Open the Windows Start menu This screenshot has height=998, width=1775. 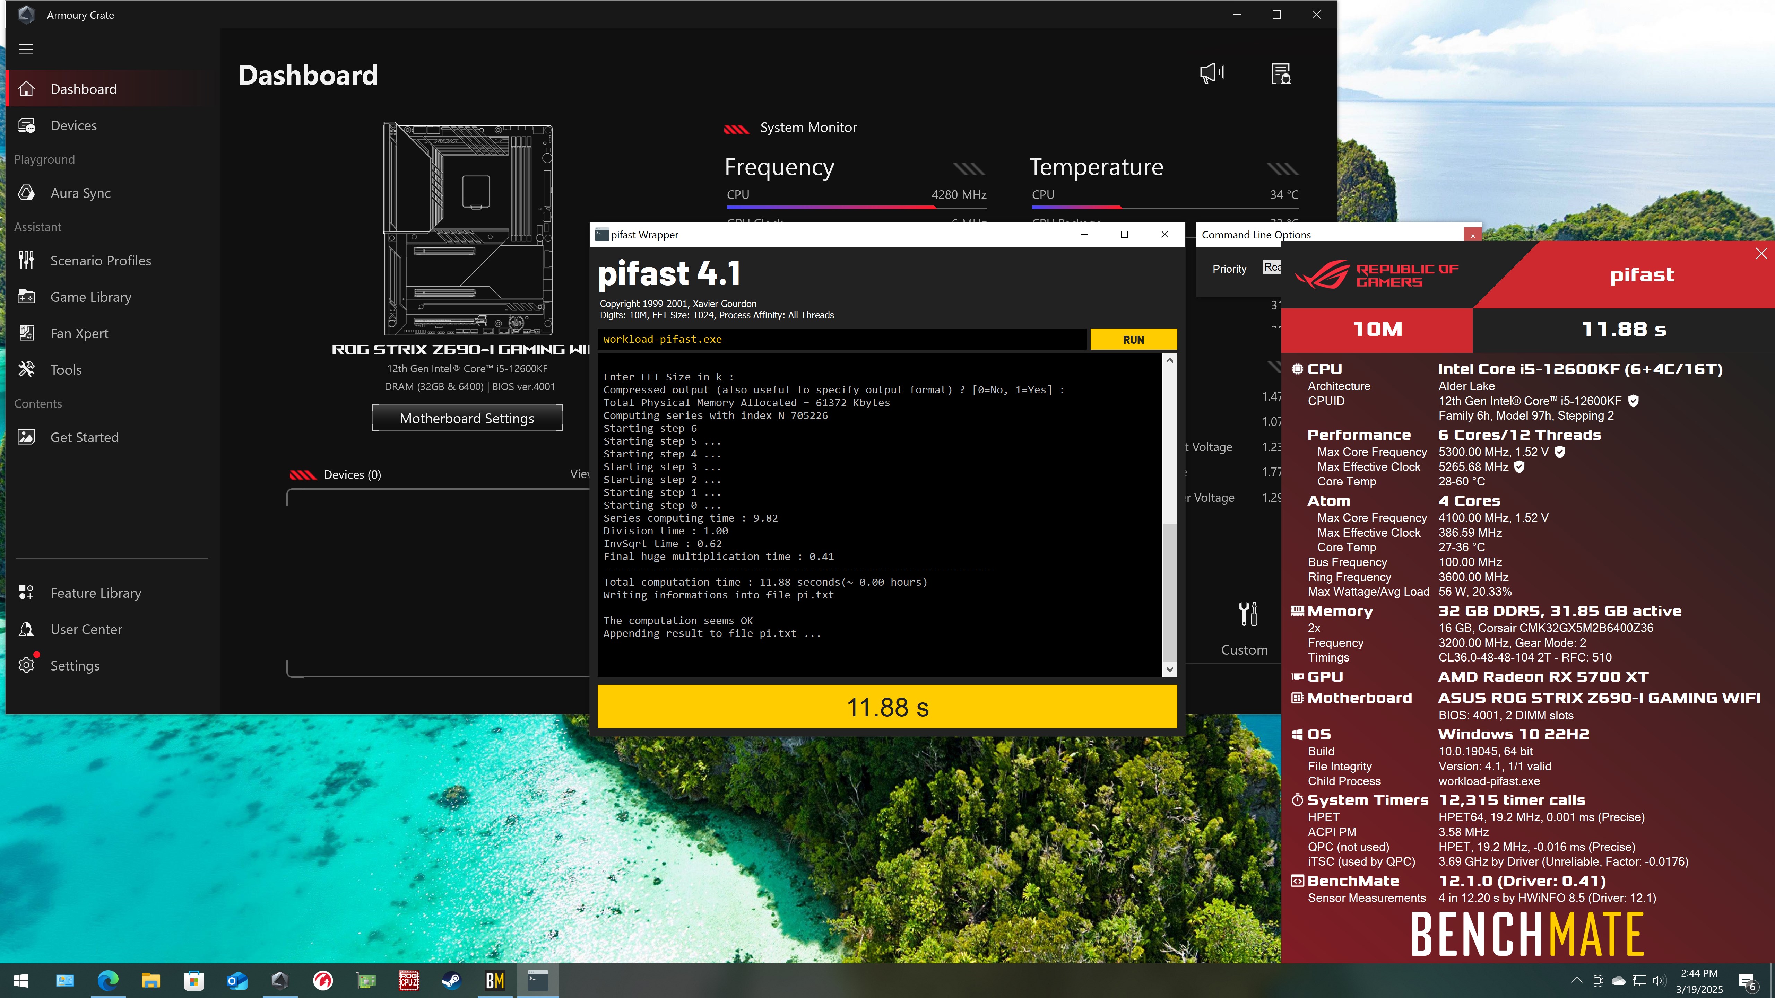(21, 981)
